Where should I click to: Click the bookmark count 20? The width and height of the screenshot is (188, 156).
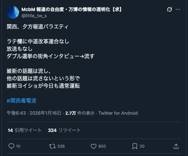[142, 146]
